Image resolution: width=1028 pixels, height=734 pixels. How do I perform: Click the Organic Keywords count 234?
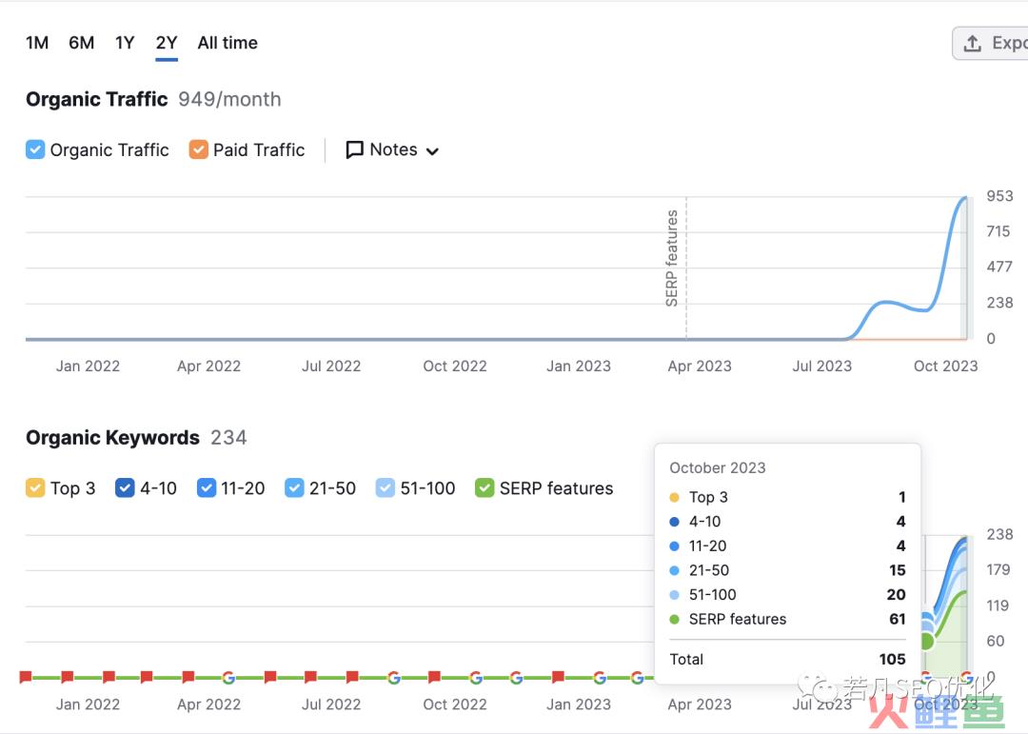coord(228,438)
